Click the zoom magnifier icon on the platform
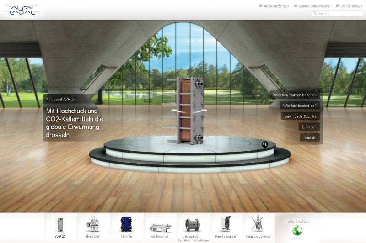This screenshot has height=243, width=366. coord(265,144)
